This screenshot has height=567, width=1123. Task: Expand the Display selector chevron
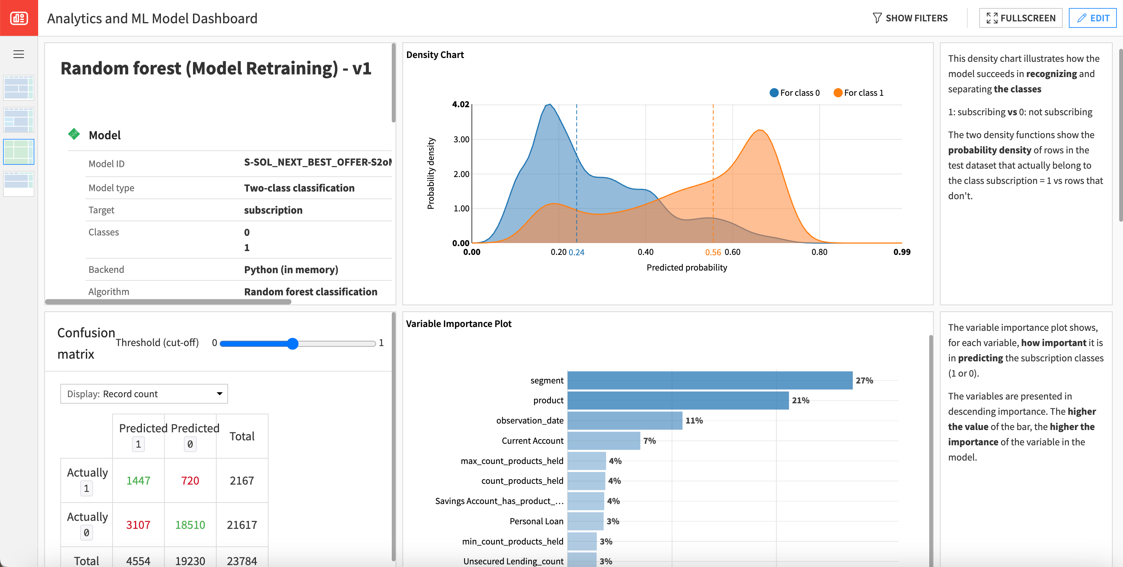[x=220, y=393]
